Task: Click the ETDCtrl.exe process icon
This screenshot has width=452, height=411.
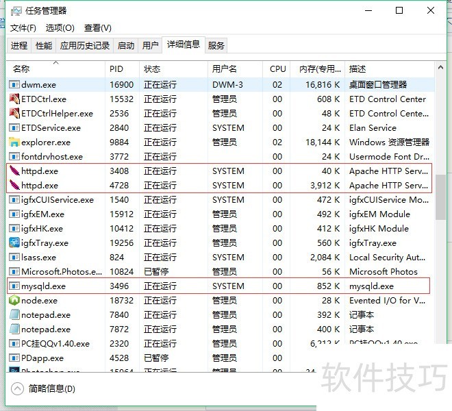Action: [14, 99]
